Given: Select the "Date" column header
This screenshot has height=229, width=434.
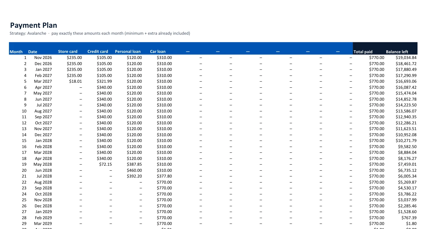Looking at the screenshot, I should [x=33, y=52].
